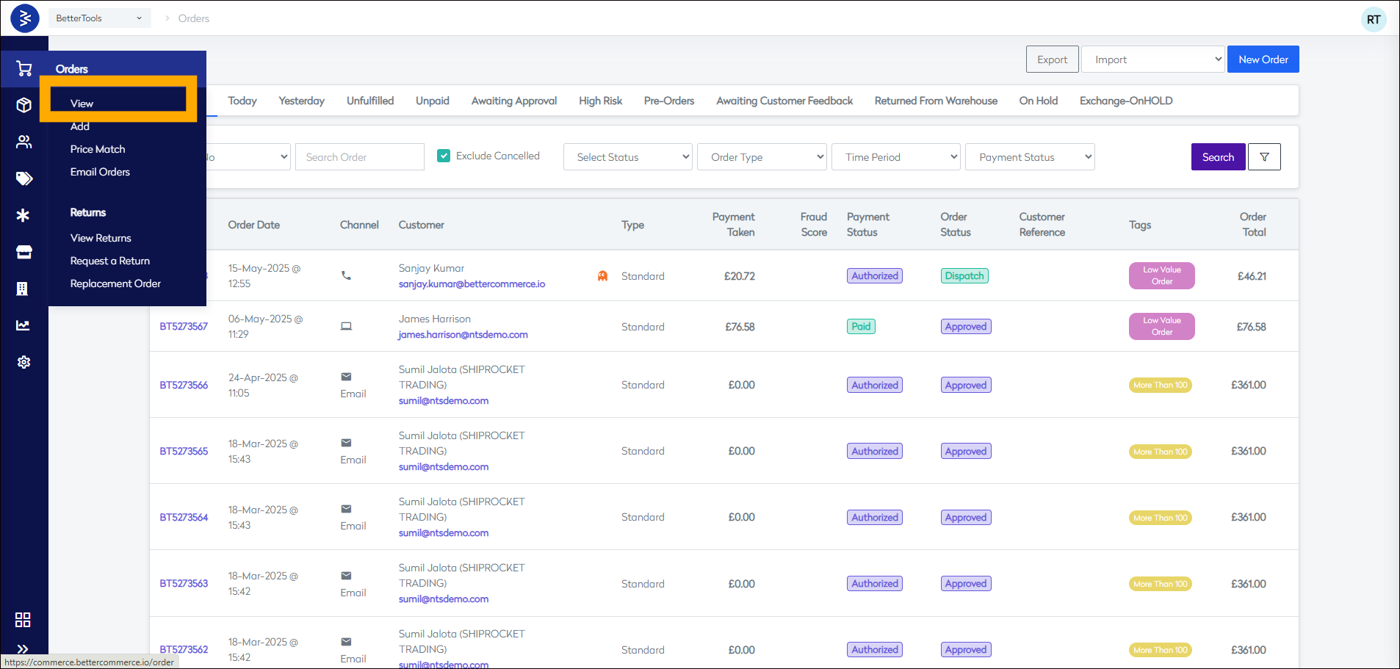Image resolution: width=1400 pixels, height=669 pixels.
Task: Open the Select Status dropdown
Action: (627, 157)
